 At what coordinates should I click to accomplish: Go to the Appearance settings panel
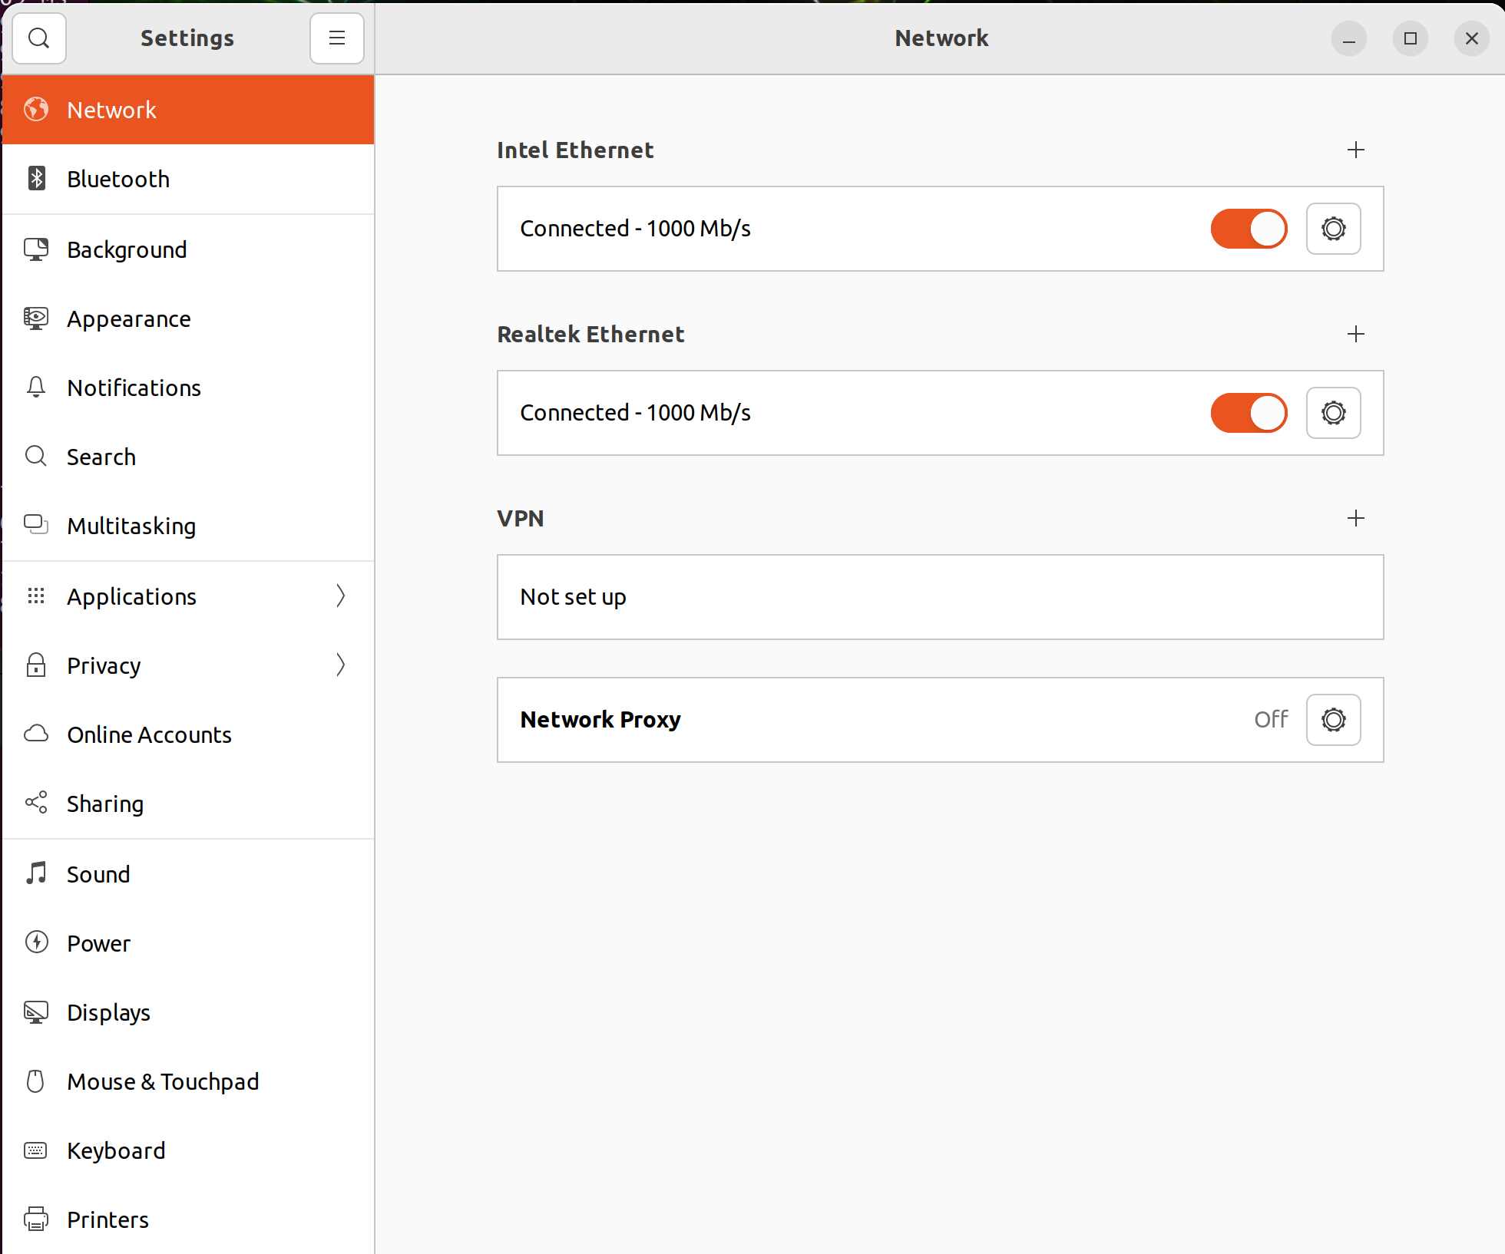tap(129, 318)
